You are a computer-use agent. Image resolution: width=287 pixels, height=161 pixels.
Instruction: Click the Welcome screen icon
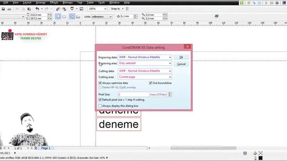pyautogui.click(x=82, y=9)
